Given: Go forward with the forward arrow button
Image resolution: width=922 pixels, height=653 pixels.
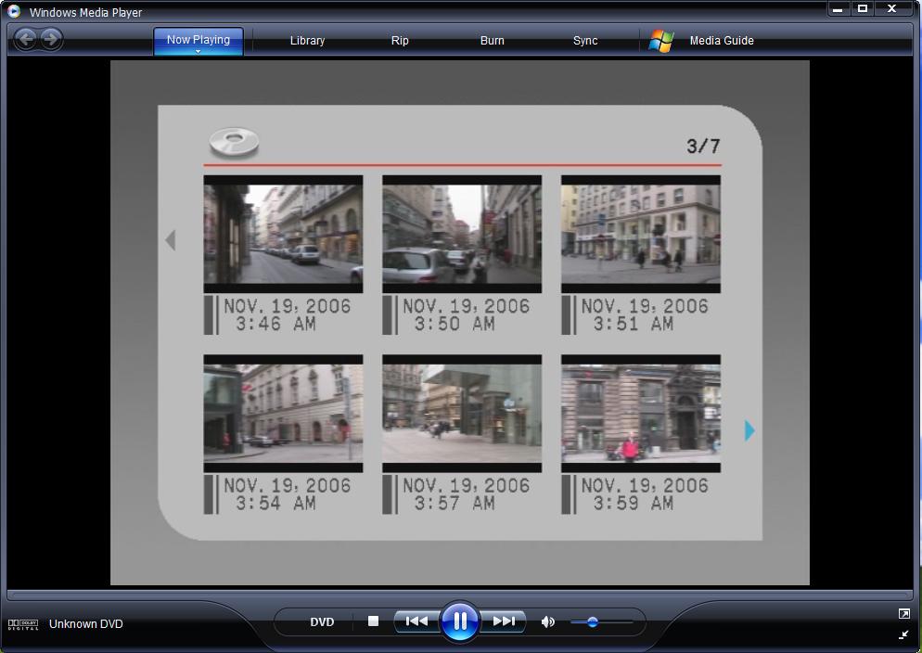Looking at the screenshot, I should pyautogui.click(x=52, y=39).
